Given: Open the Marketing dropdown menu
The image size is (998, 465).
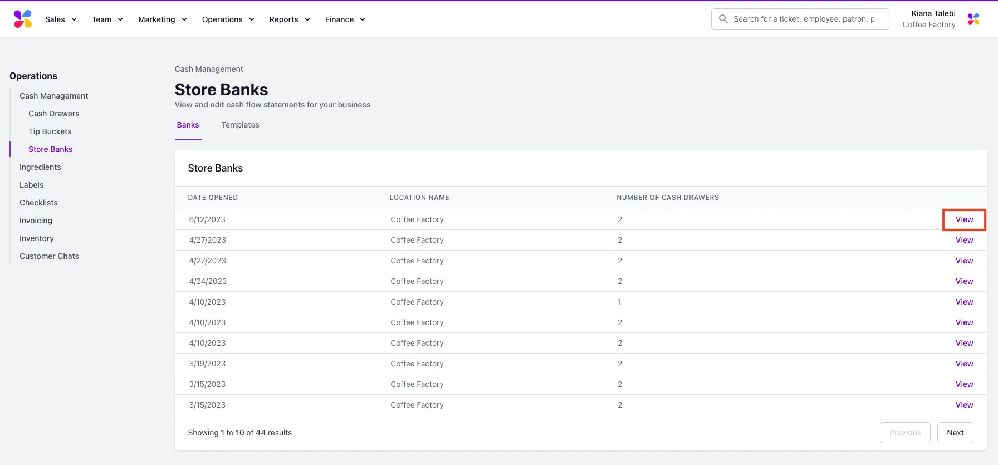Looking at the screenshot, I should pyautogui.click(x=163, y=19).
